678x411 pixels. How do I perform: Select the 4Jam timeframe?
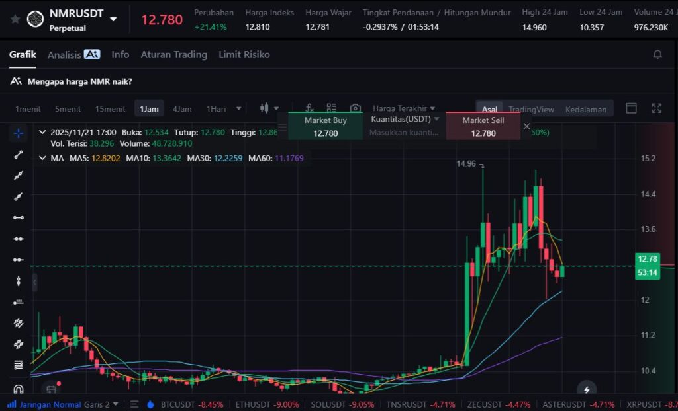click(182, 109)
